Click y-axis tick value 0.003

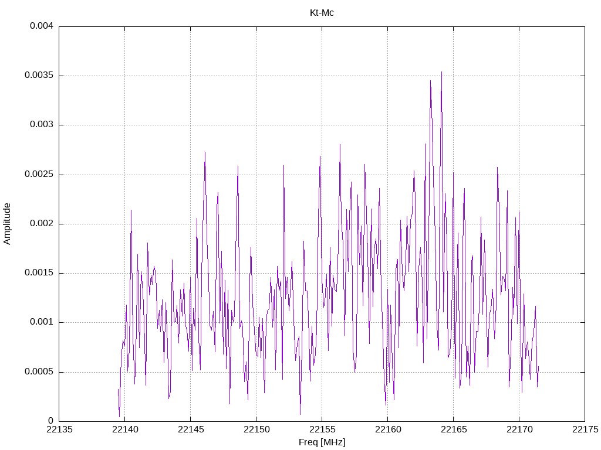(x=42, y=125)
